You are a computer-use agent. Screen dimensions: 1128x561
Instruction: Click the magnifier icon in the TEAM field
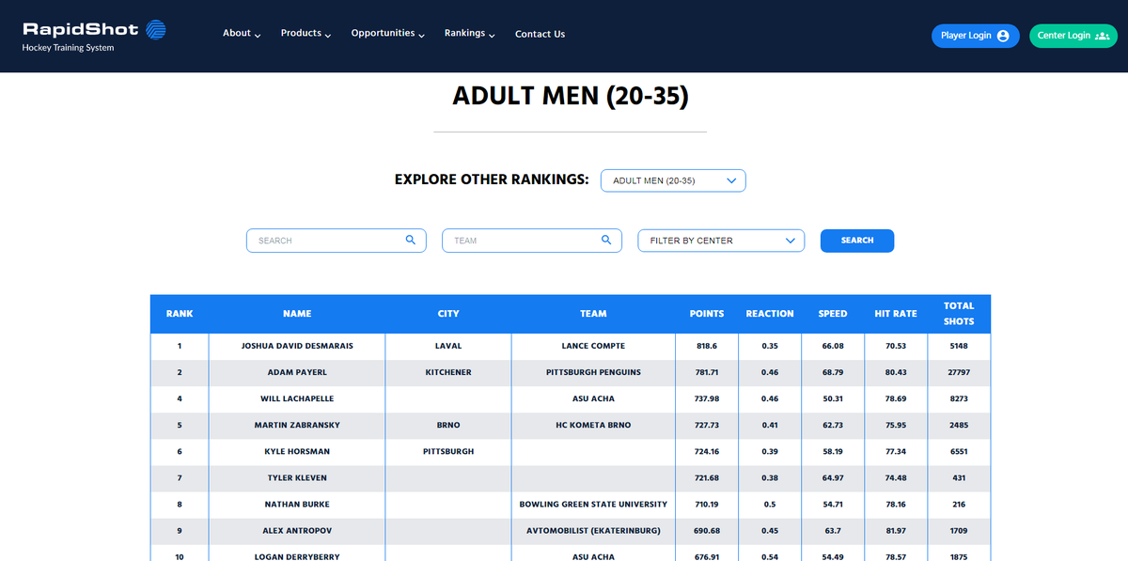coord(606,240)
